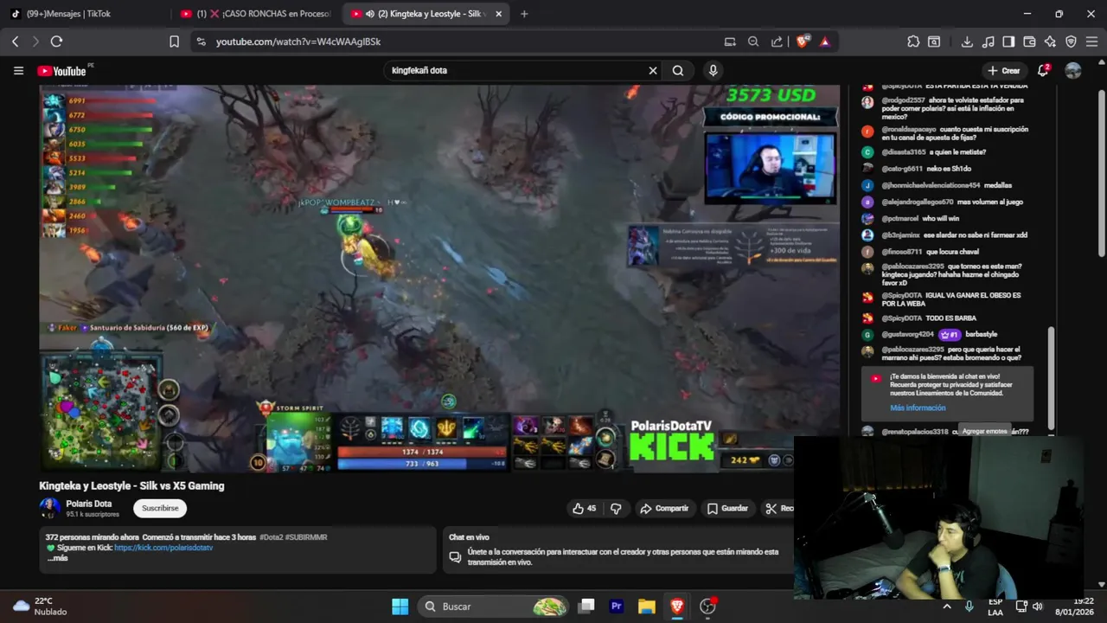
Task: Open File Explorer from the taskbar
Action: coord(647,607)
